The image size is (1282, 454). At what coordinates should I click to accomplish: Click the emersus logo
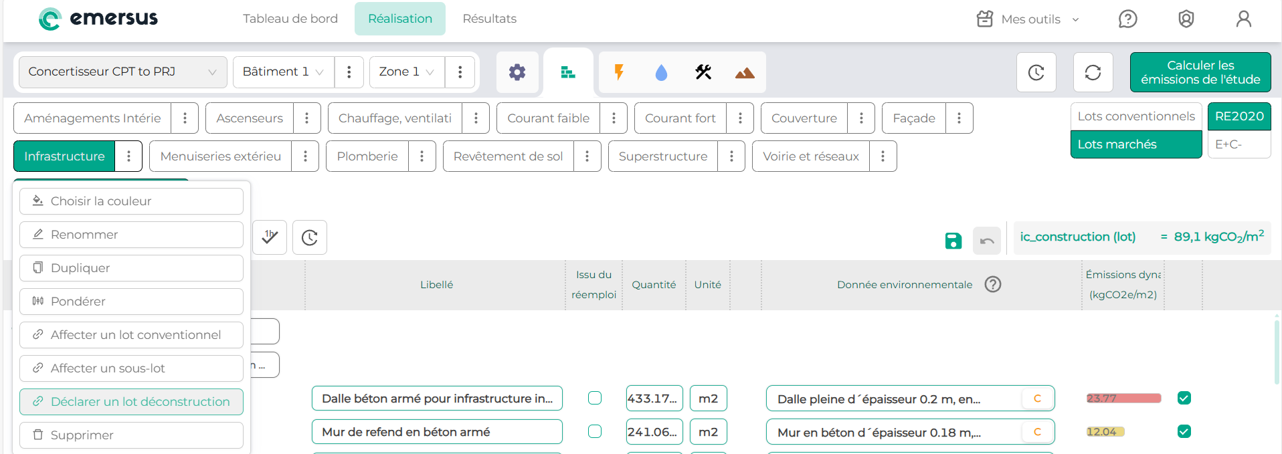(98, 19)
